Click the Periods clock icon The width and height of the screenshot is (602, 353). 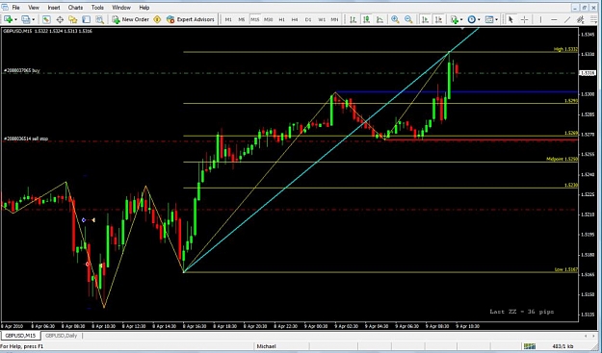471,19
